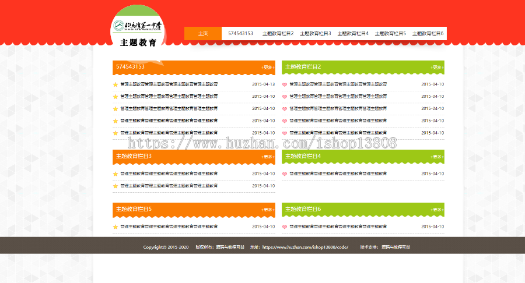Click the orange 主题教育栏目5 section heading title
The height and width of the screenshot is (283, 525).
(134, 209)
